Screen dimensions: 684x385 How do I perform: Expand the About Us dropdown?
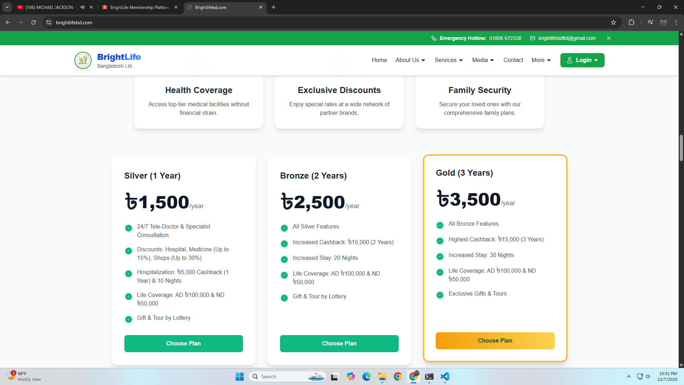pyautogui.click(x=410, y=60)
